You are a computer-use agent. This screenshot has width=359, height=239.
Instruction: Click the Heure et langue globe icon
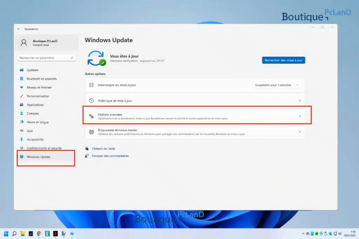pyautogui.click(x=21, y=122)
